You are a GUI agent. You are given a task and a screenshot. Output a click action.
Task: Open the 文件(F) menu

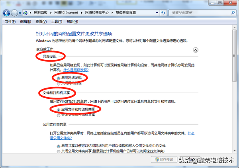click(10, 21)
